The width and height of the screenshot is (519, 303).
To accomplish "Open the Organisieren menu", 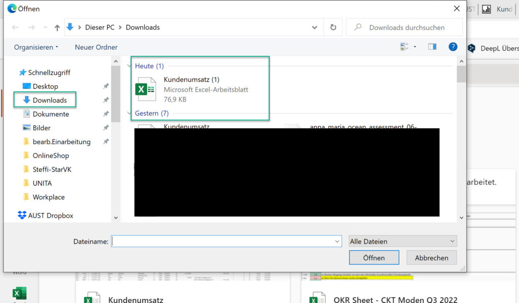I will pos(36,47).
